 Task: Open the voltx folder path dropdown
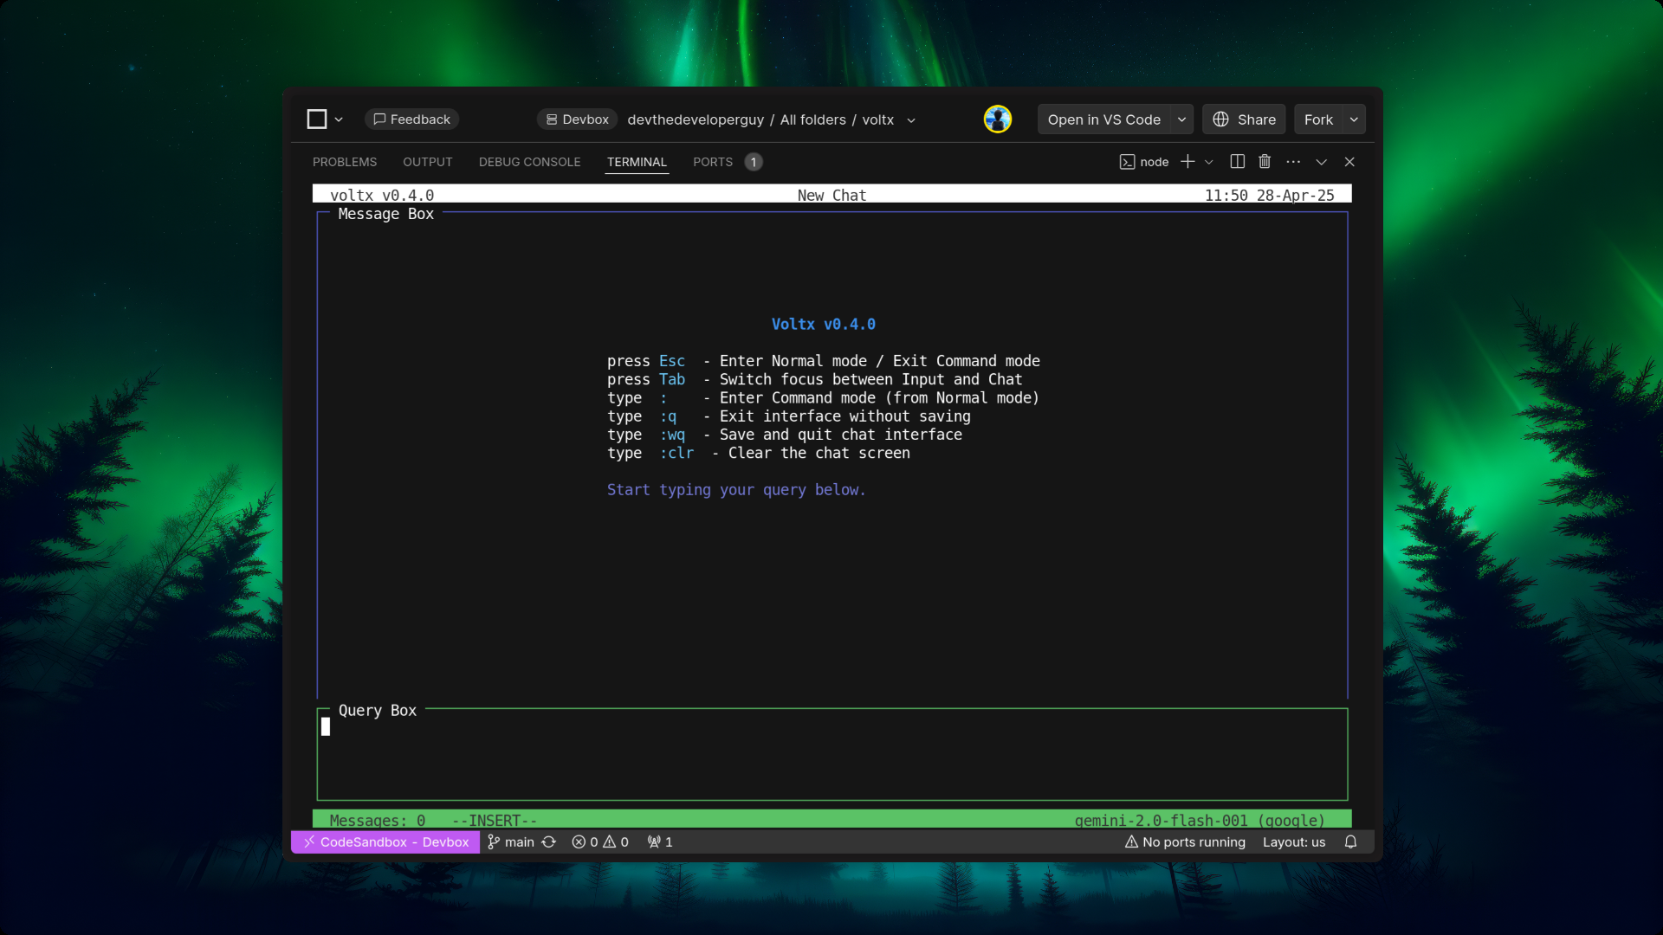coord(910,120)
